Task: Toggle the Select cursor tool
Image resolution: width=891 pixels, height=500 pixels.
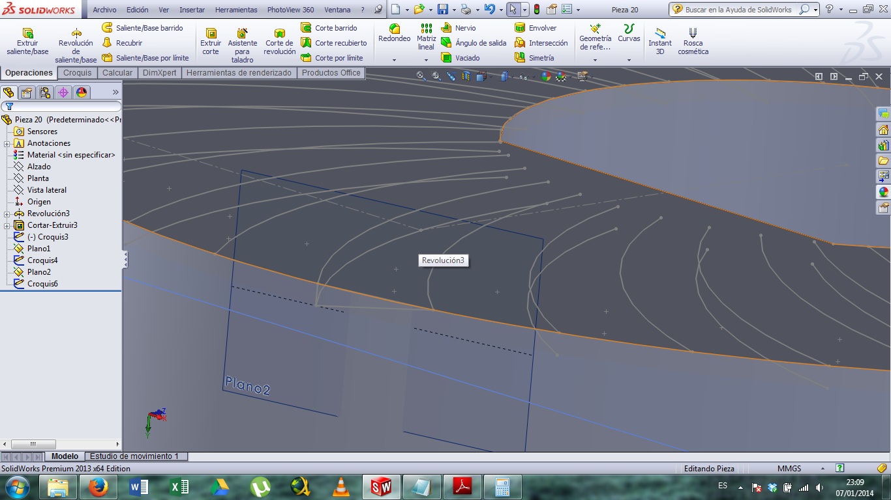Action: tap(513, 10)
